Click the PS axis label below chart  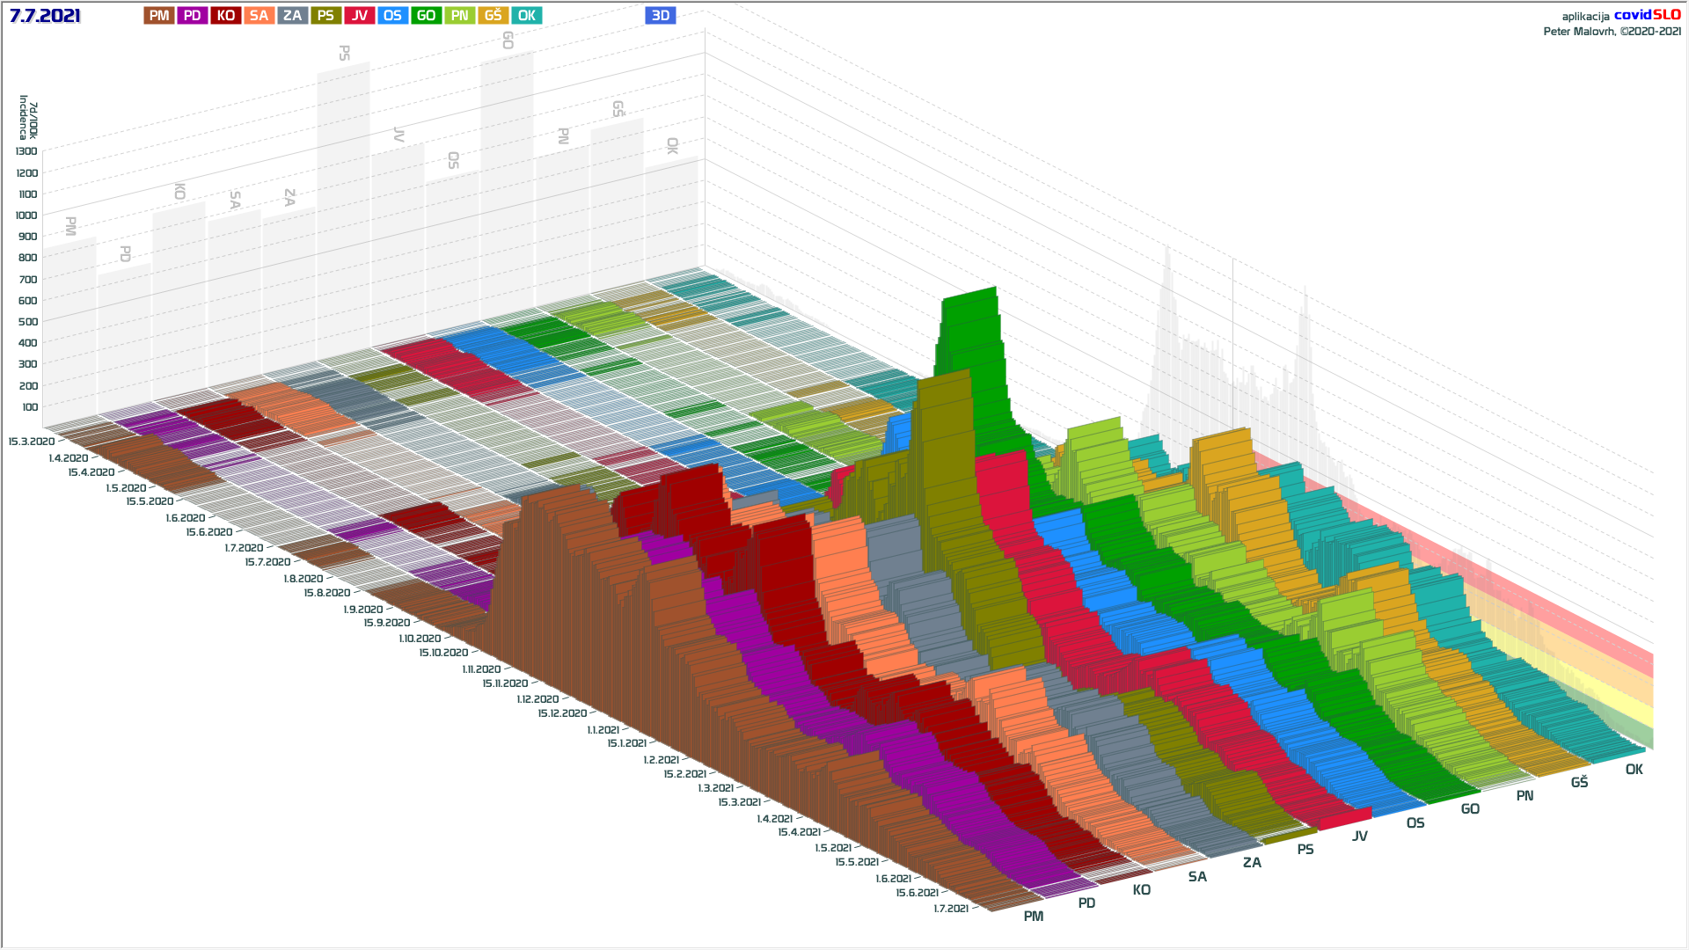[1305, 850]
